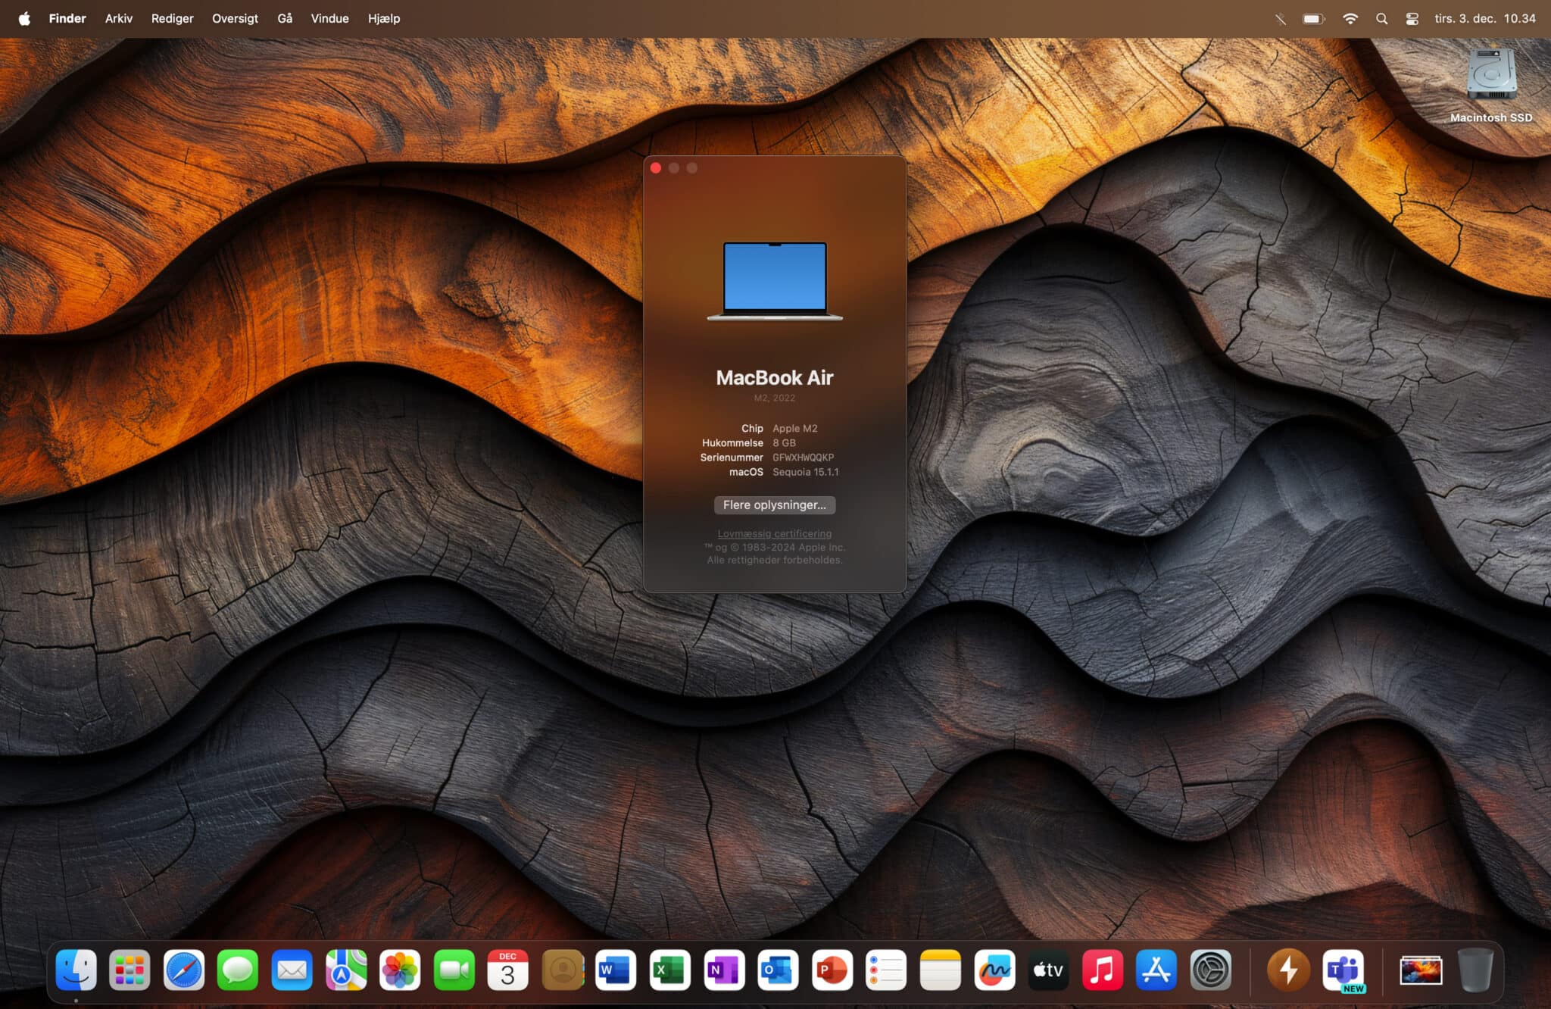This screenshot has height=1009, width=1551.
Task: Open Microsoft OneNote in Dock
Action: coord(724,970)
